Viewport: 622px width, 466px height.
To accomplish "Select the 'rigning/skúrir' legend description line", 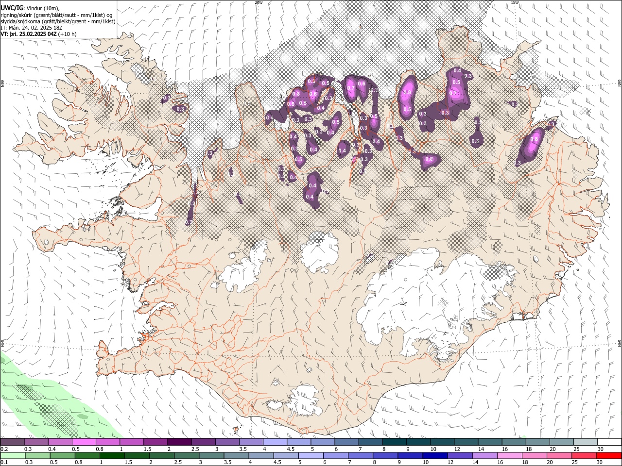I will coord(56,15).
